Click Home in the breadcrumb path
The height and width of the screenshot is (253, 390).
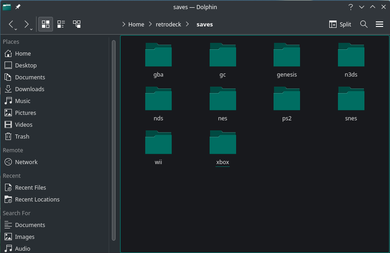tap(136, 24)
